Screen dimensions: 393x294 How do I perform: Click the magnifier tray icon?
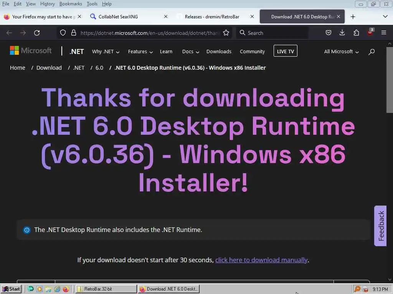coord(357,289)
